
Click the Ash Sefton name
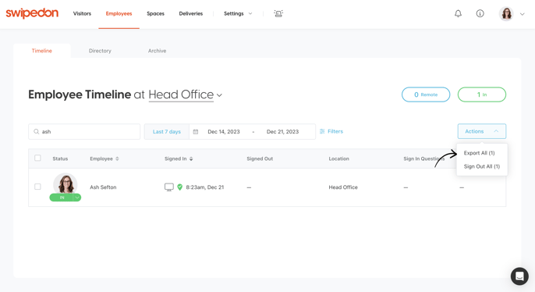103,187
